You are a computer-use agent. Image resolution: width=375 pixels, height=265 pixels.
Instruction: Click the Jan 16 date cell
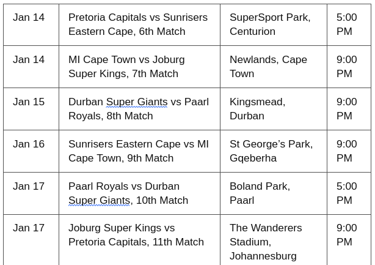click(31, 151)
